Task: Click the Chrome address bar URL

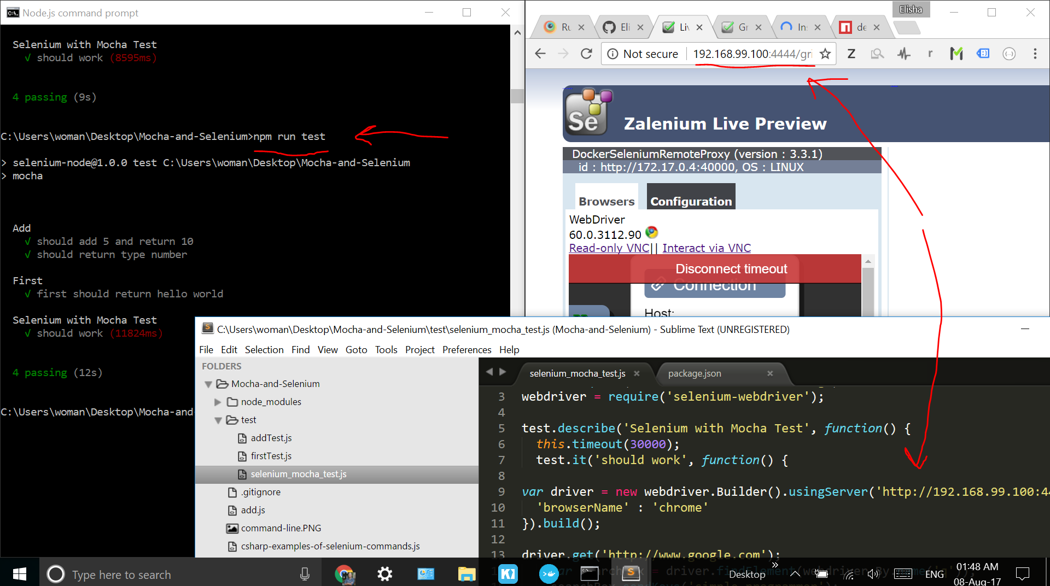Action: point(752,54)
